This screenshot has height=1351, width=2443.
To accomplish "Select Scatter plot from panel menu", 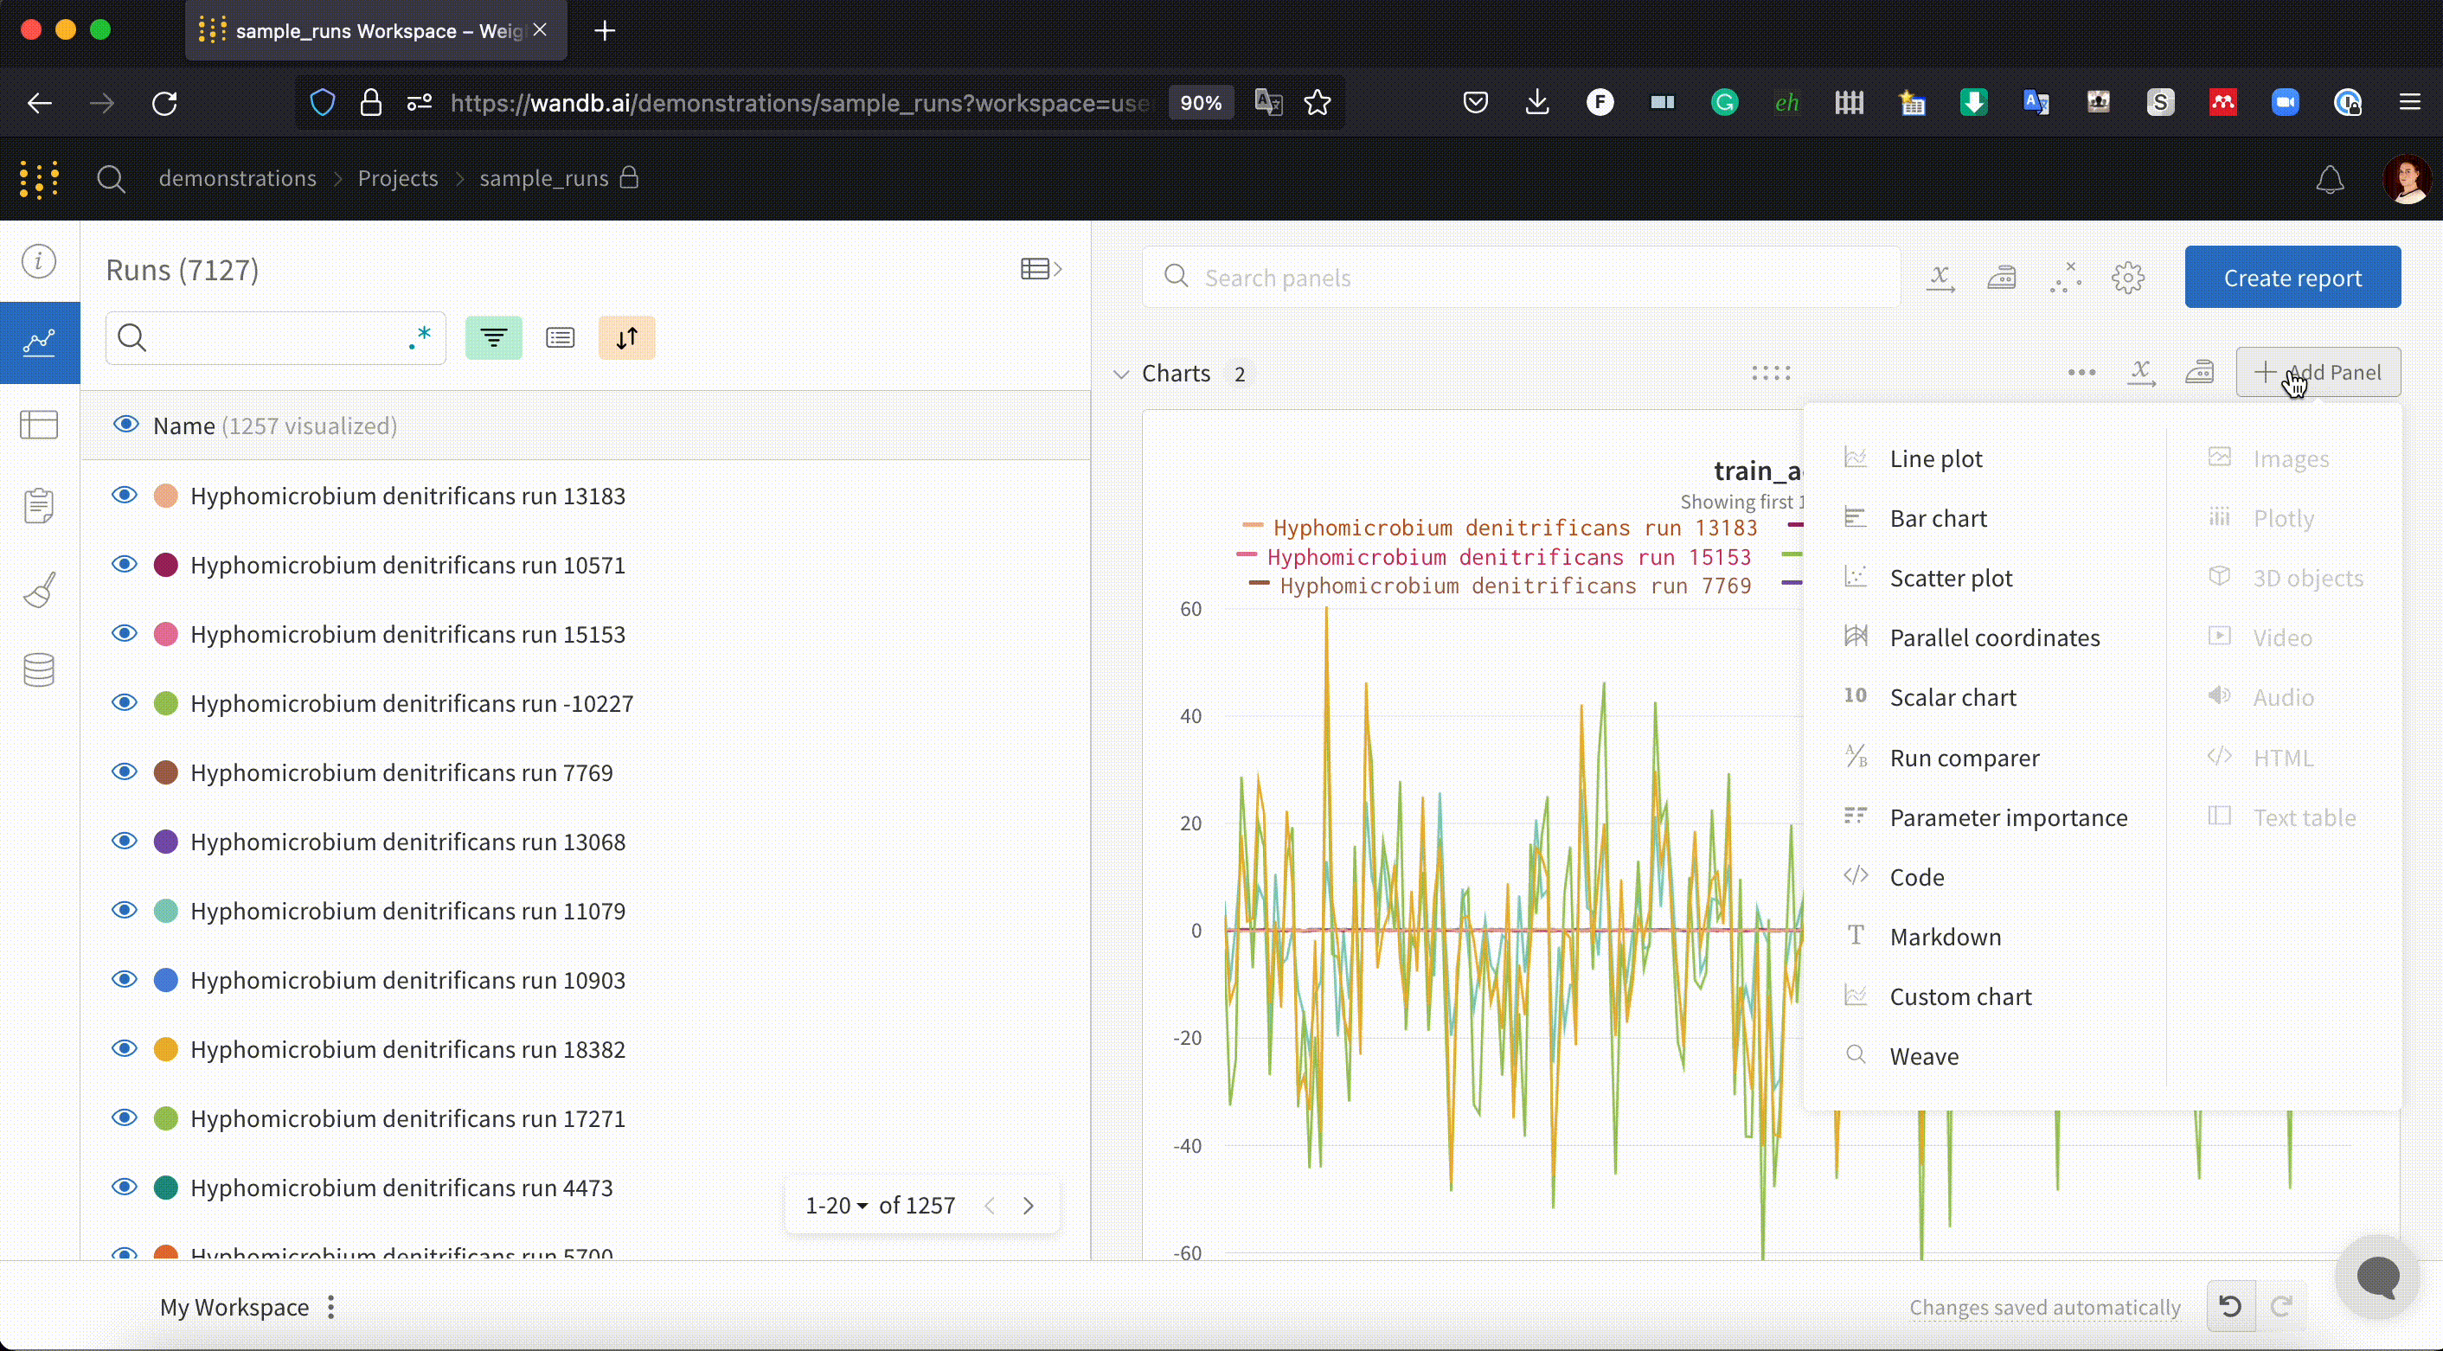I will pos(1950,579).
